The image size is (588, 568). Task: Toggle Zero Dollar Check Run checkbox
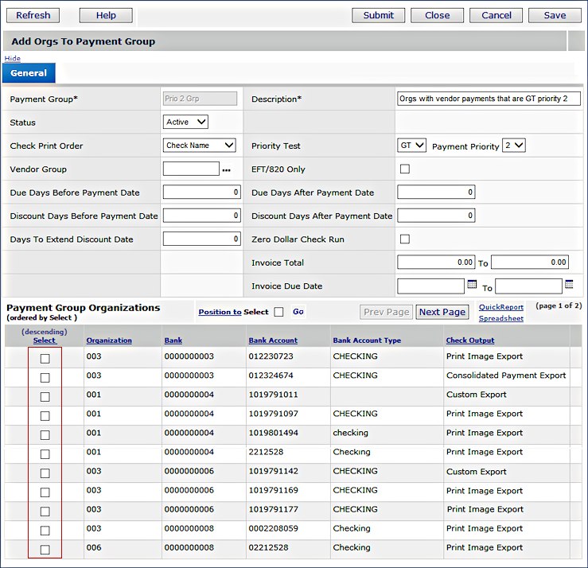(405, 239)
